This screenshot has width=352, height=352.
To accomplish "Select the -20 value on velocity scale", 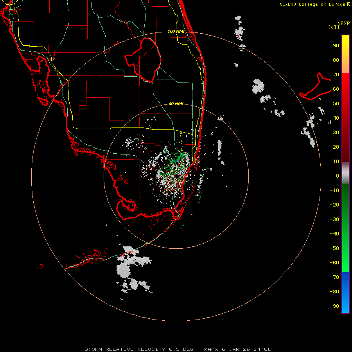I will pyautogui.click(x=334, y=205).
